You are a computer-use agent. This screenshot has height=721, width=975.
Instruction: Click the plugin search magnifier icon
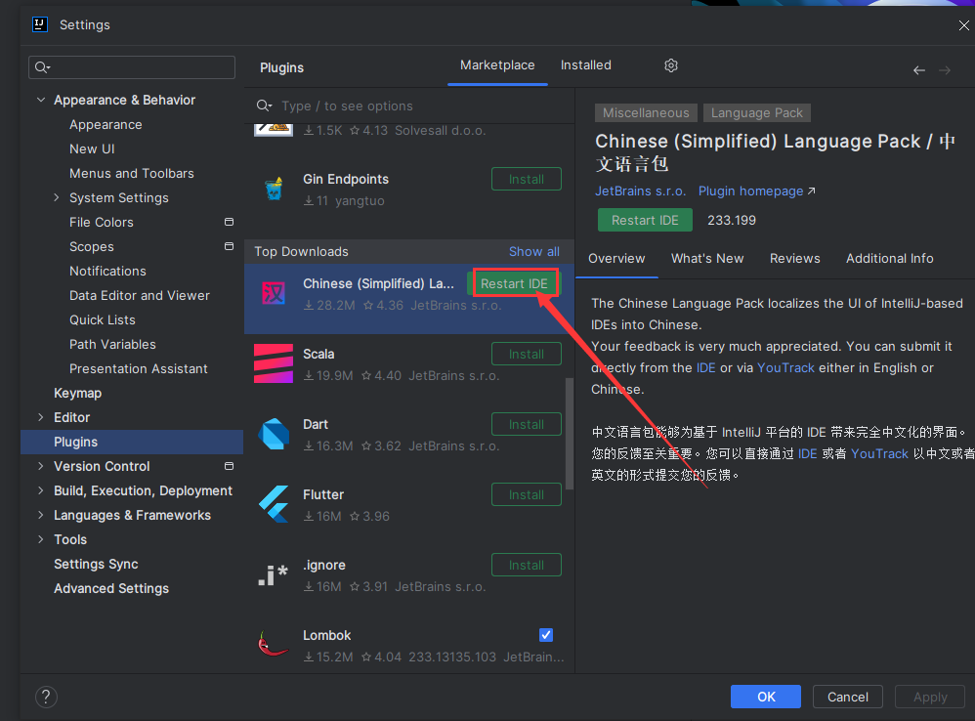point(265,106)
